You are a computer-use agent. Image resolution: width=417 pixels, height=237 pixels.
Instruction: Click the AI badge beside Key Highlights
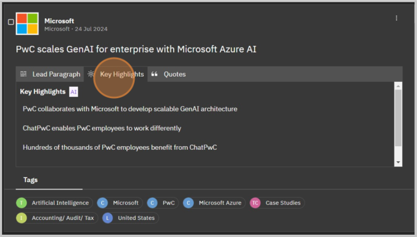tap(74, 92)
